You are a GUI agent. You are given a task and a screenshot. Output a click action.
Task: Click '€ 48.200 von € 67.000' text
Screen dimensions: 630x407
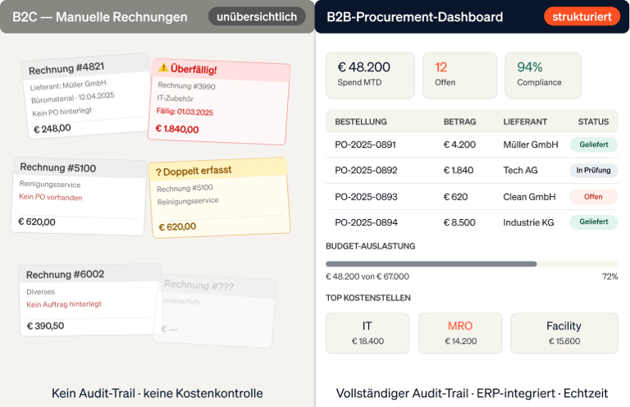pos(367,277)
